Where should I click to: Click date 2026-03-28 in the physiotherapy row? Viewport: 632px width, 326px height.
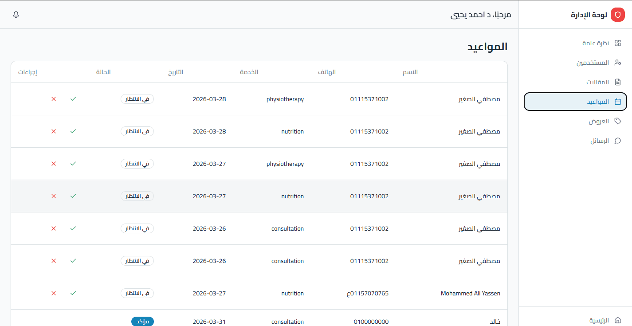tap(209, 99)
